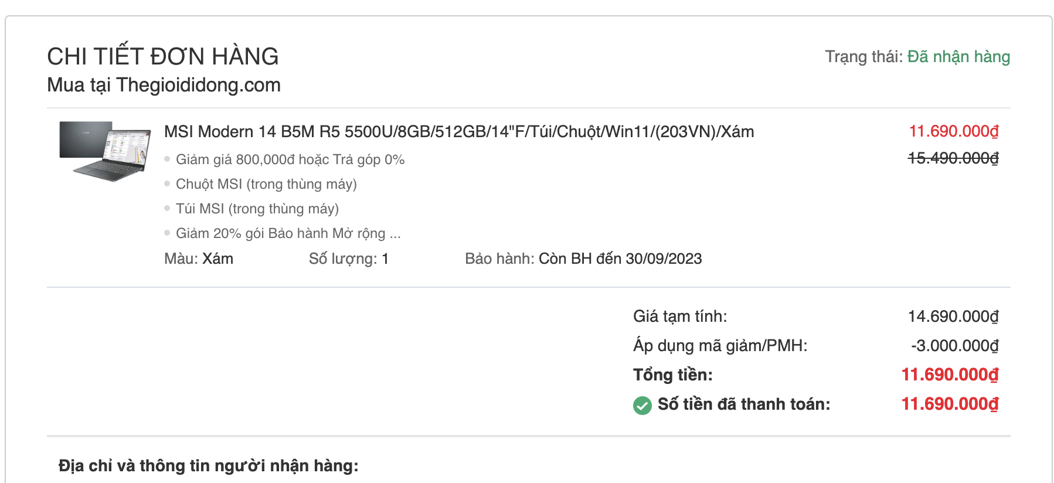Viewport: 1054px width, 483px height.
Task: Click the 'Túi MSI (trong thùng máy)' promo line
Action: point(257,209)
